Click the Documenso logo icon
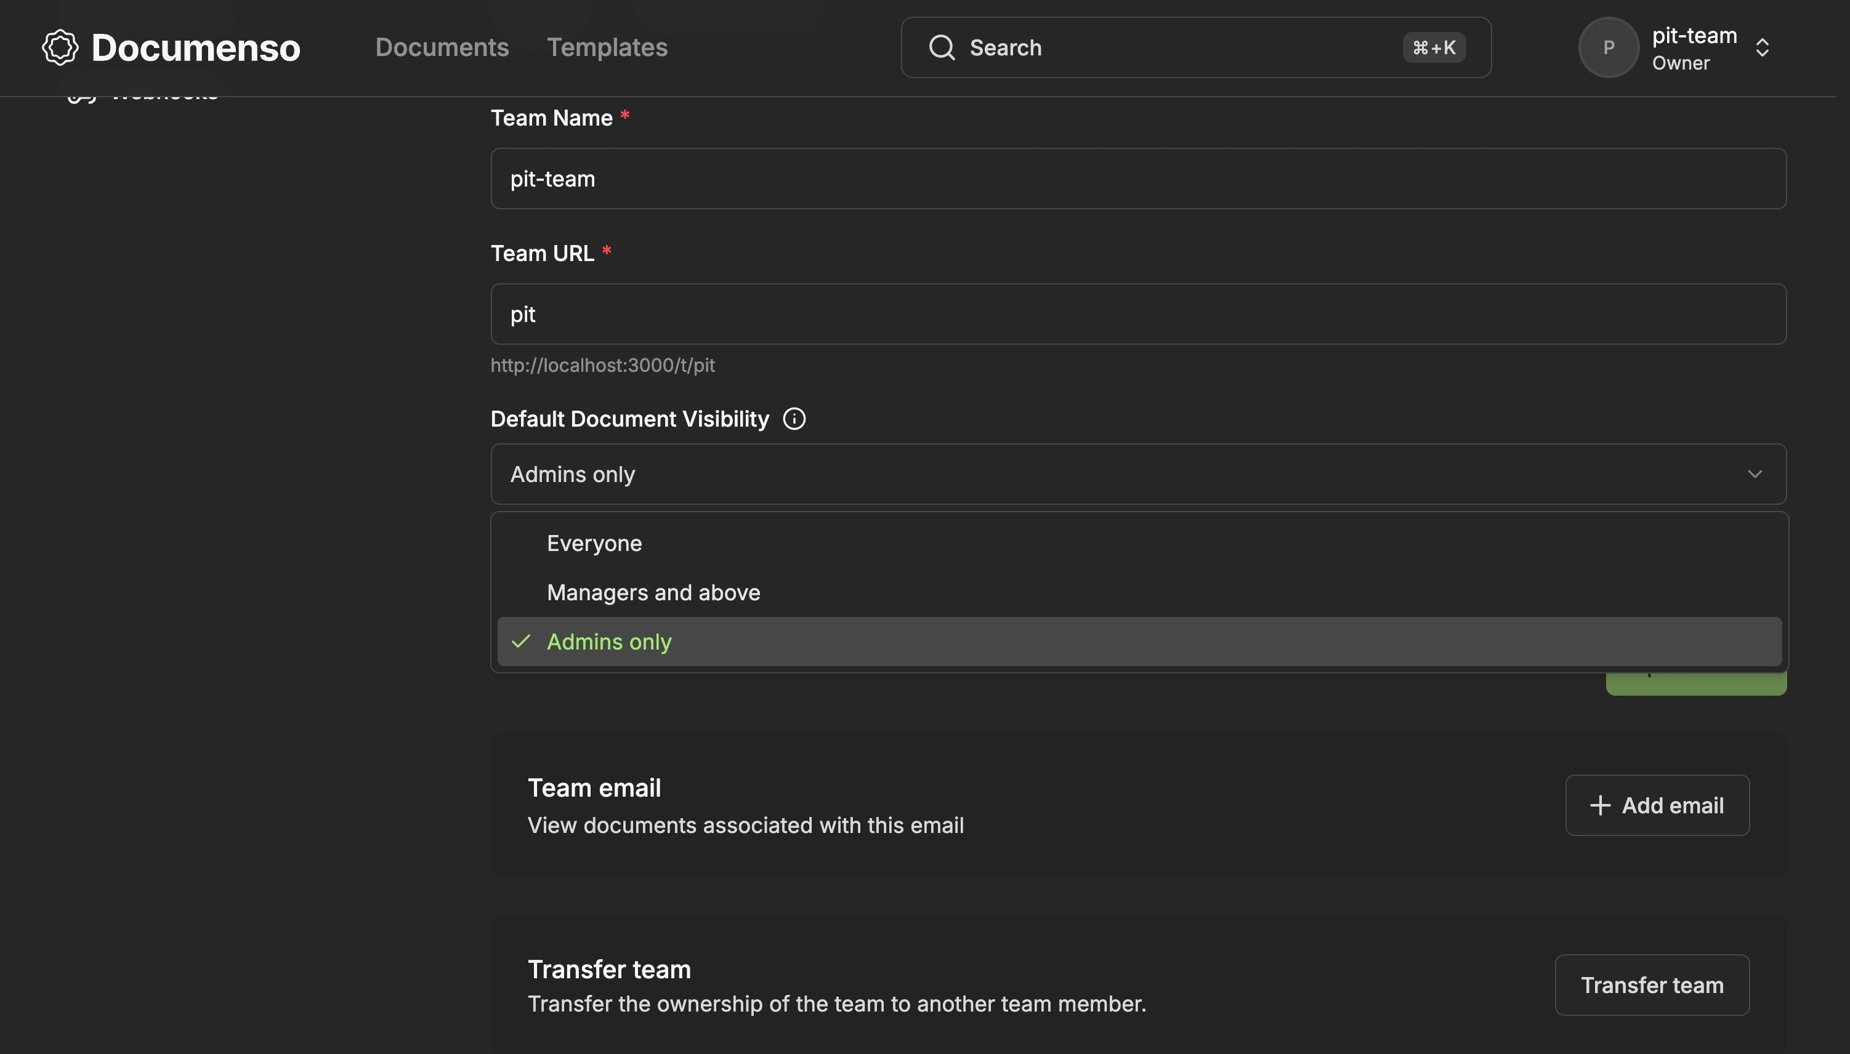The height and width of the screenshot is (1054, 1850). click(60, 48)
